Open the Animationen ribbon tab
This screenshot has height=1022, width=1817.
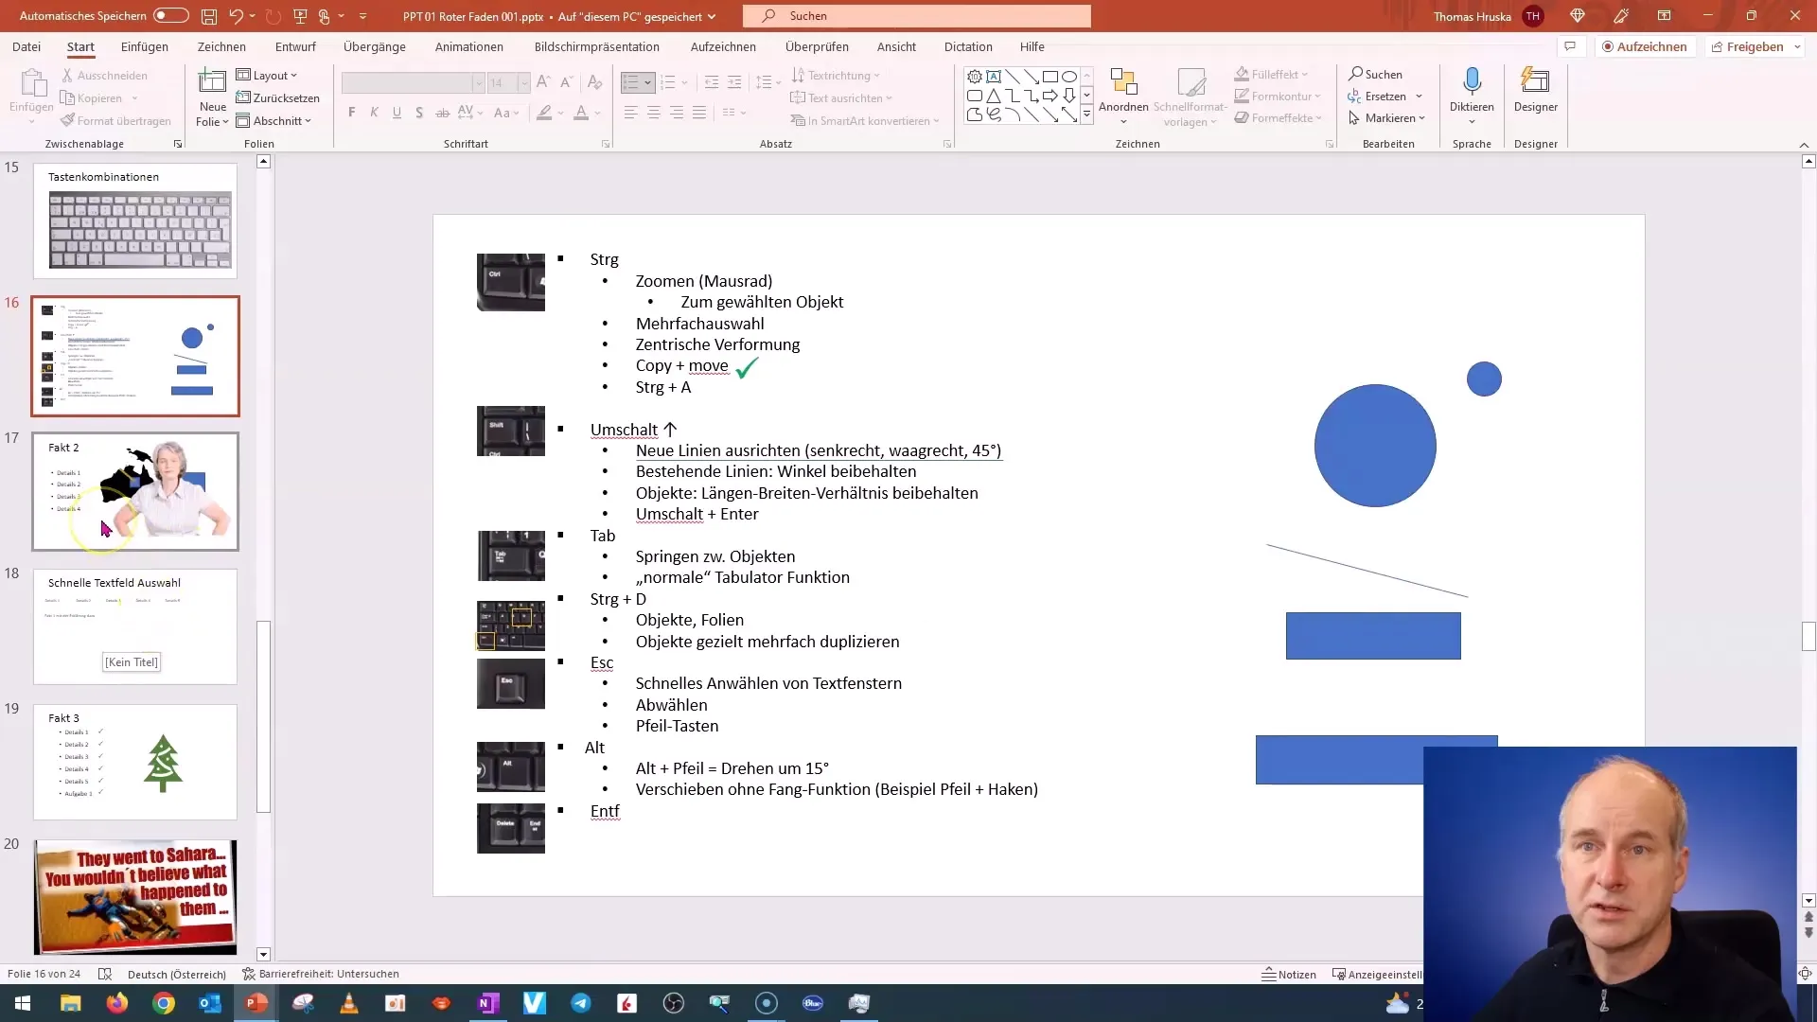(469, 46)
